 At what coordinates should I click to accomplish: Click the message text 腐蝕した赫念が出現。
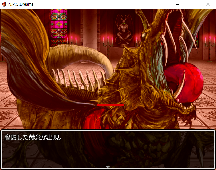33,137
